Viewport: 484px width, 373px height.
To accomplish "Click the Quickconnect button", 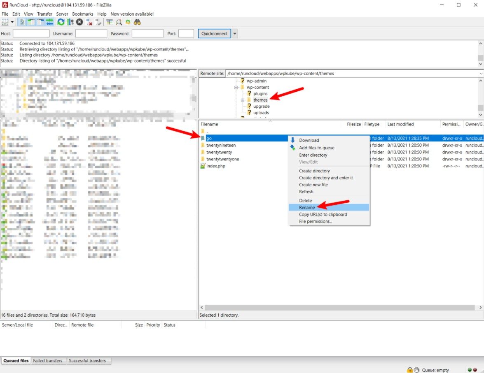I will click(214, 34).
